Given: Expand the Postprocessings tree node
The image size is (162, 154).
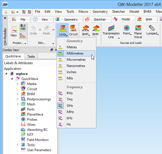Looking at the screenshot, I should click(18, 99).
